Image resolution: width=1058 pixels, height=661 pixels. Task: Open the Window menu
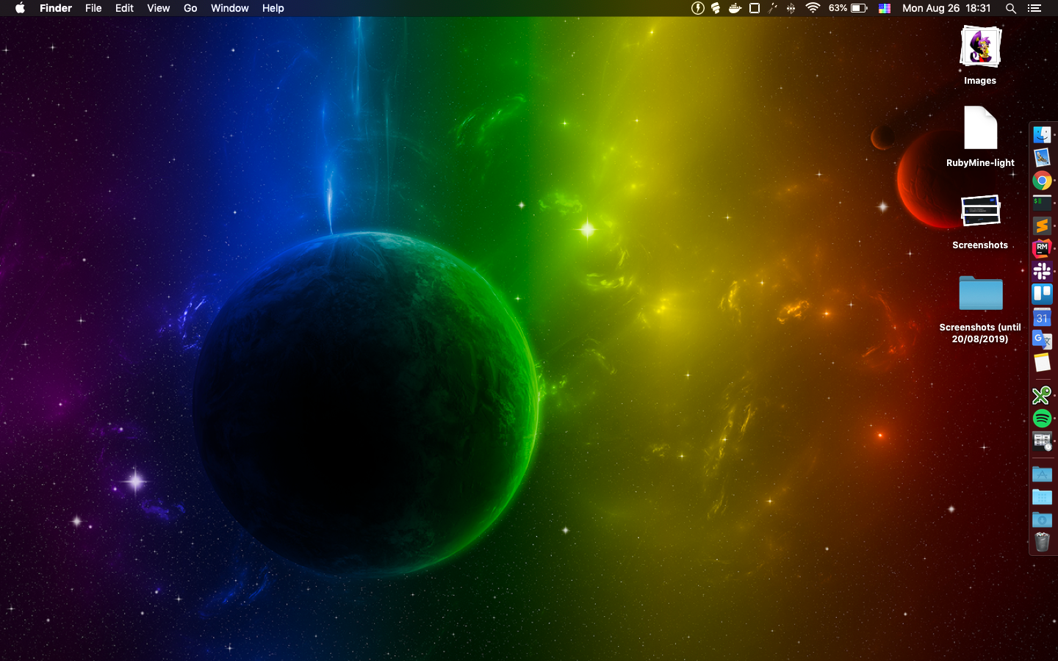click(229, 8)
